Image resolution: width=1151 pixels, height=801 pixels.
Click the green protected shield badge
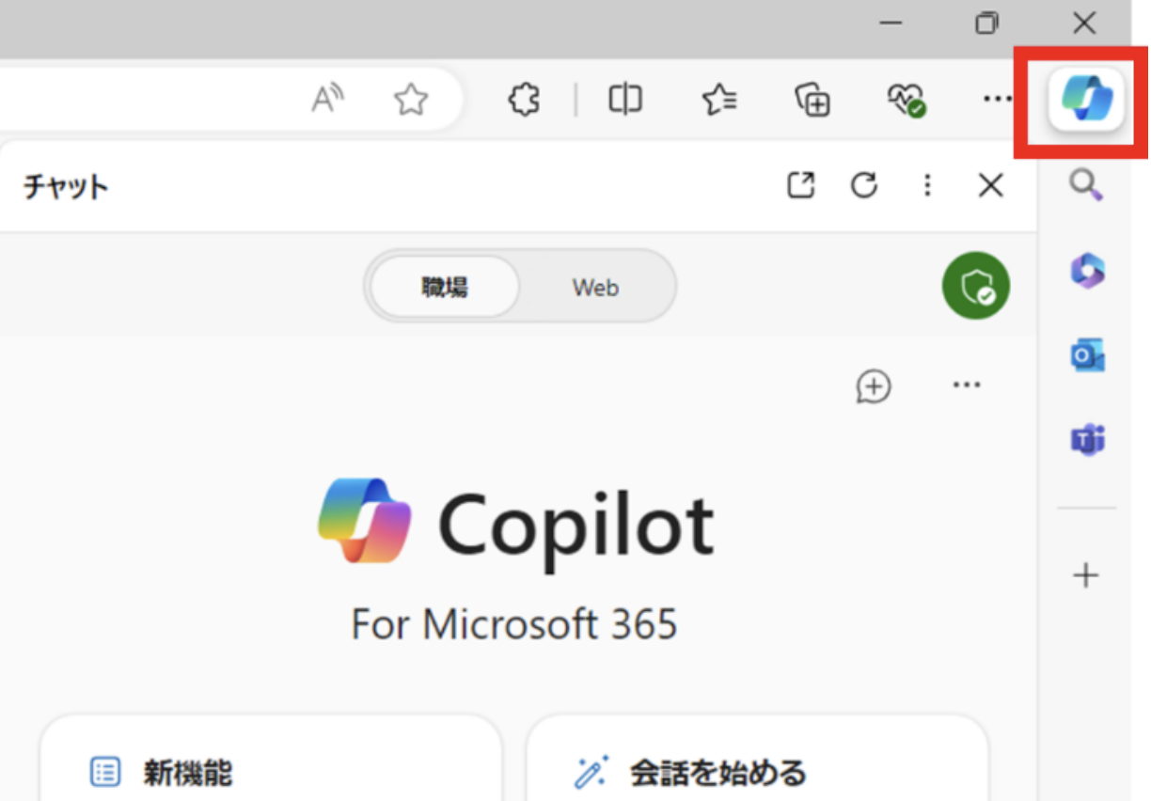point(975,286)
